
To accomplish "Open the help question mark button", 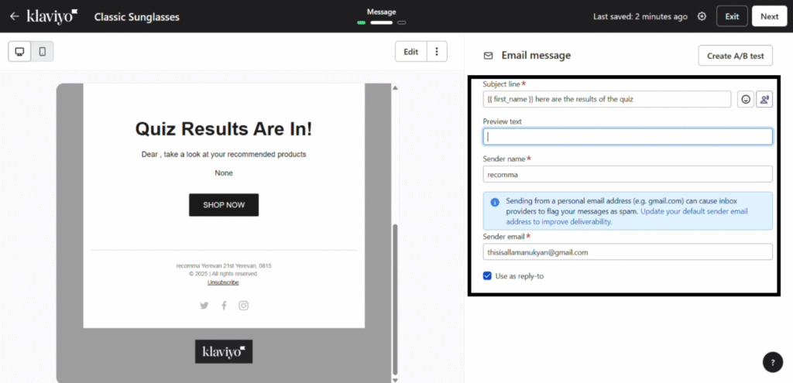I will (x=772, y=362).
